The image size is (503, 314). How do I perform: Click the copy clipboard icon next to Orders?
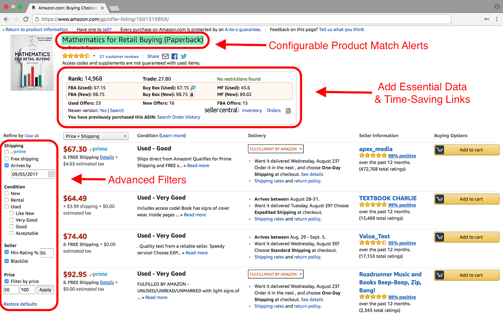coord(288,111)
